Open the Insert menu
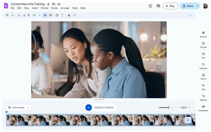This screenshot has height=132, width=211. 35,8
